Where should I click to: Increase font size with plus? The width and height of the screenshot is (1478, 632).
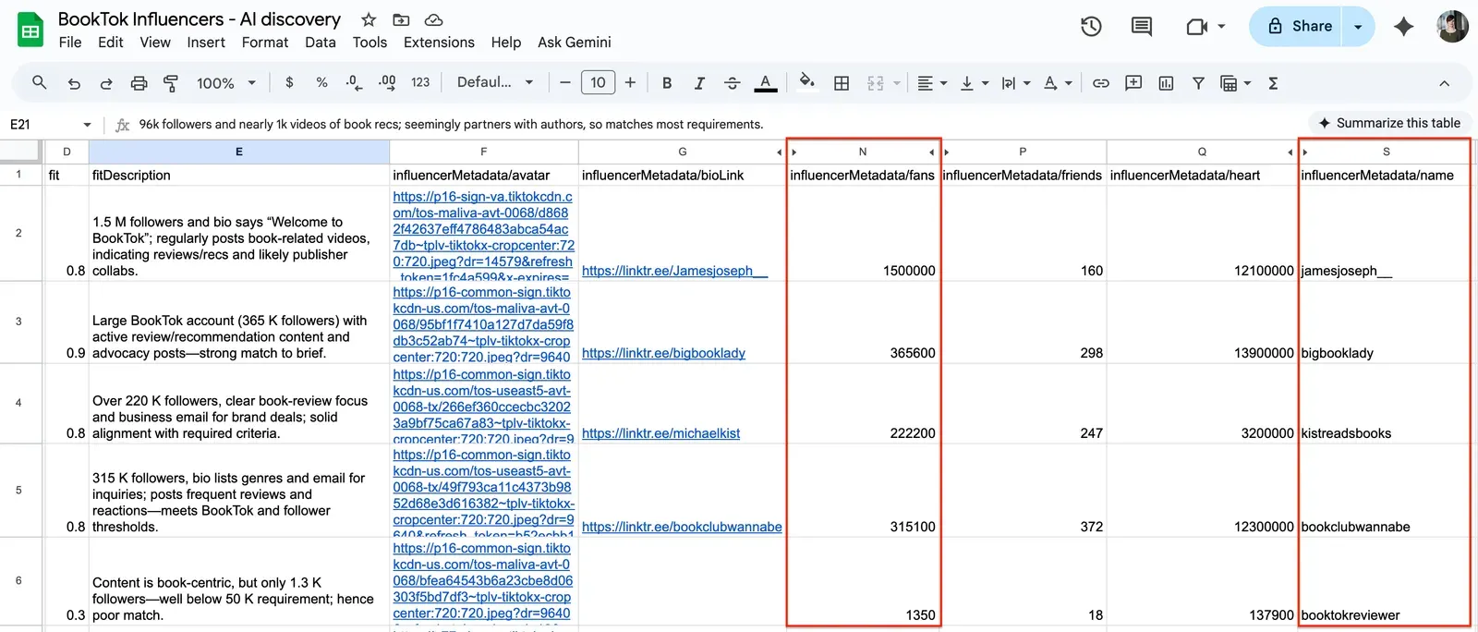630,82
